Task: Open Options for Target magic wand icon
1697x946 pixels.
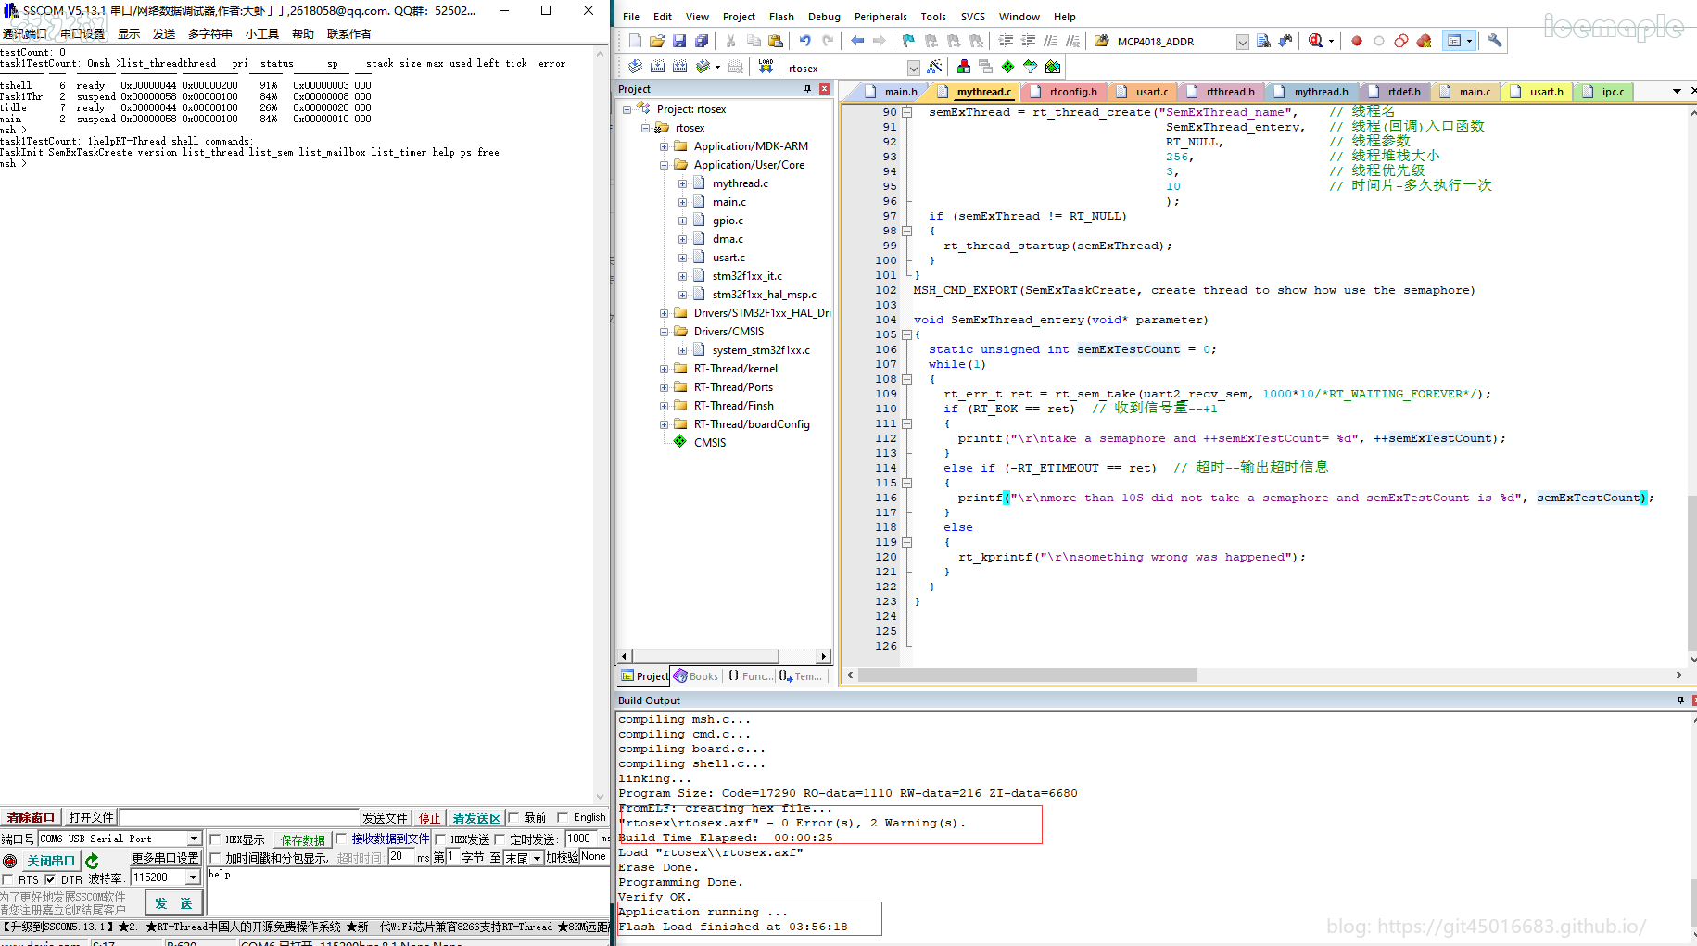Action: 934,67
